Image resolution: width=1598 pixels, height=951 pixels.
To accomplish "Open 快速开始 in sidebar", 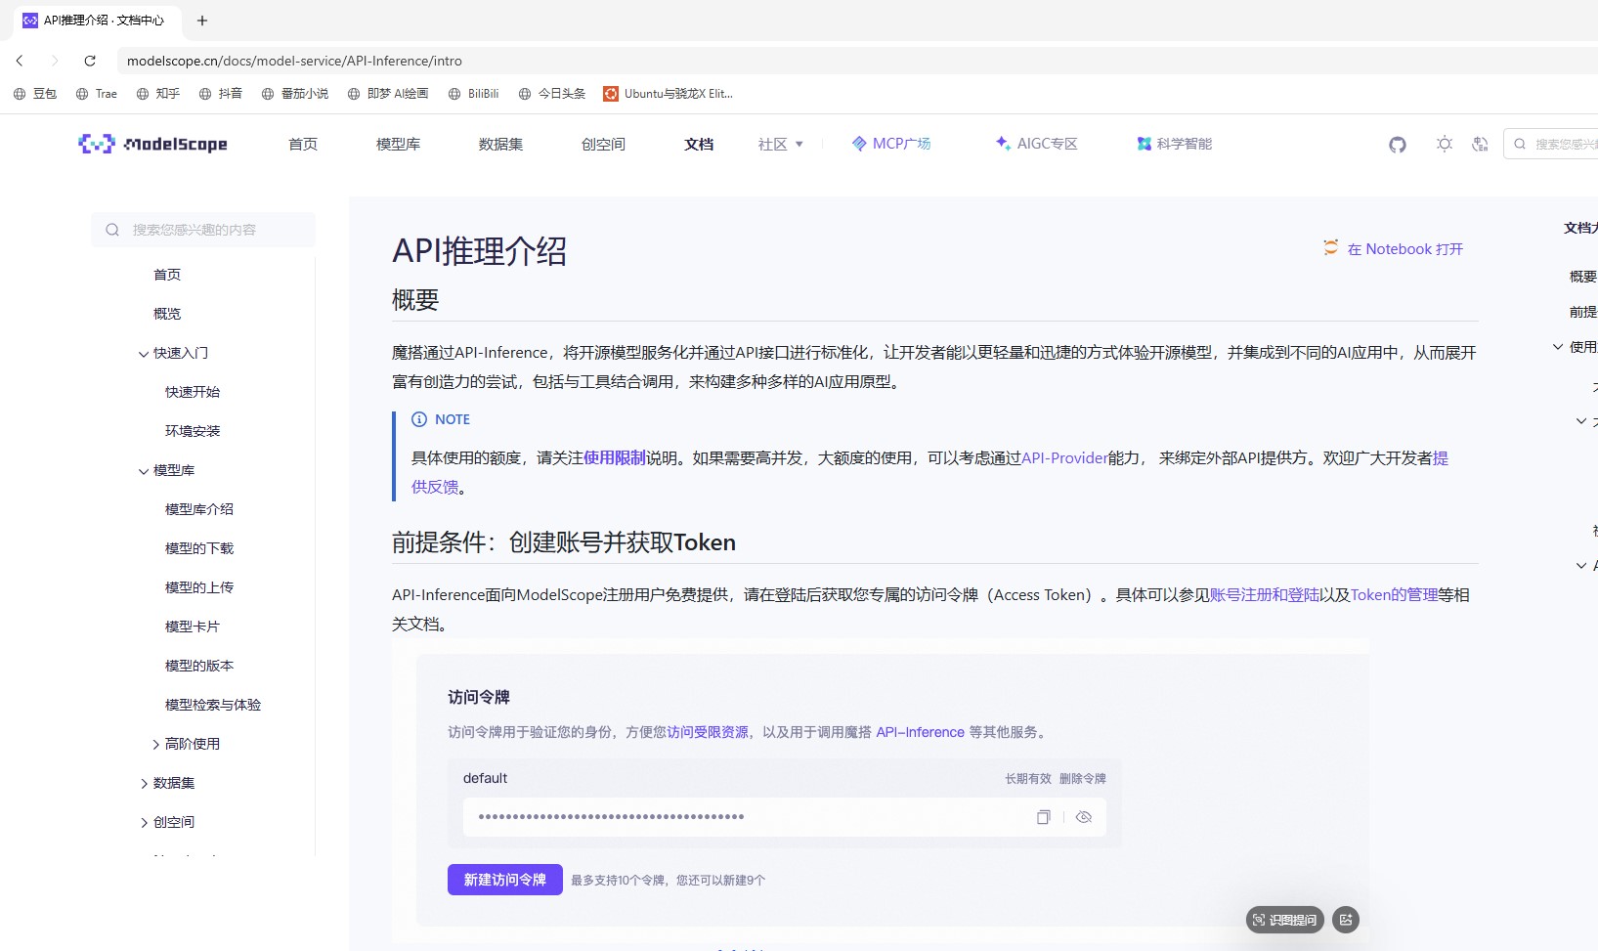I will 193,392.
